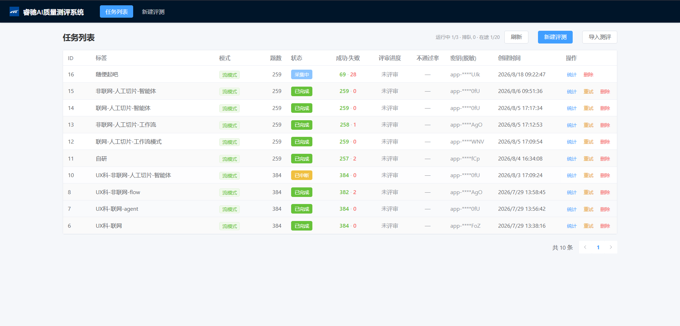Click the label UX科-非联网-flow
The width and height of the screenshot is (680, 326).
(x=118, y=192)
